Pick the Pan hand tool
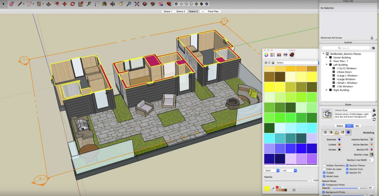Image resolution: width=379 pixels, height=196 pixels. point(121,4)
